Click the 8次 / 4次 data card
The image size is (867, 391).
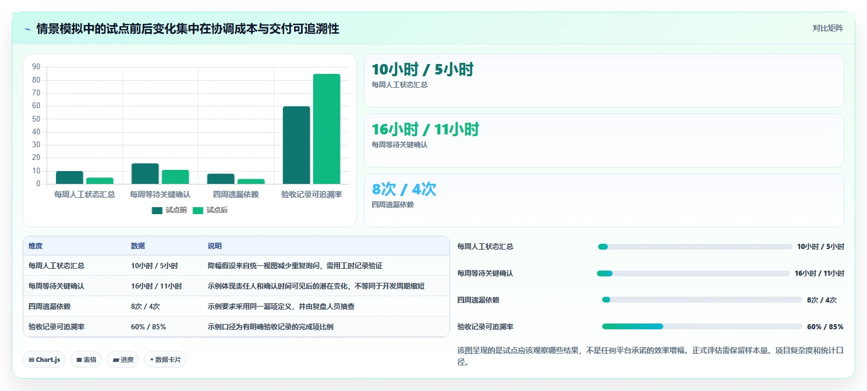click(x=604, y=200)
